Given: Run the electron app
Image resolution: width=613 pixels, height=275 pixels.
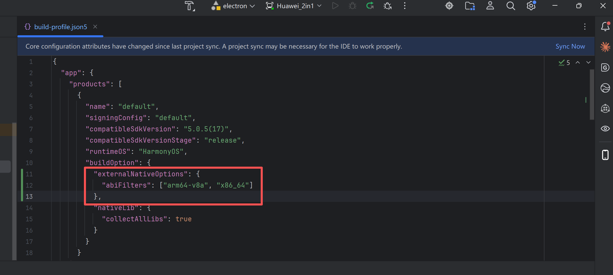Looking at the screenshot, I should [335, 6].
